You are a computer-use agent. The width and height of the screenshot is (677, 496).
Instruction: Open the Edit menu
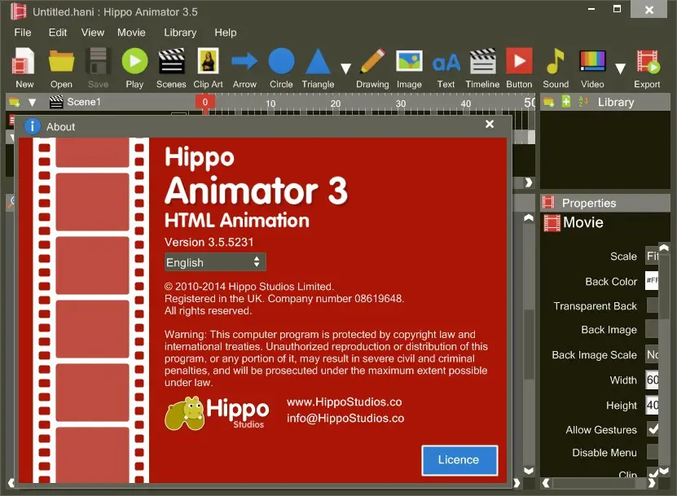click(x=57, y=33)
